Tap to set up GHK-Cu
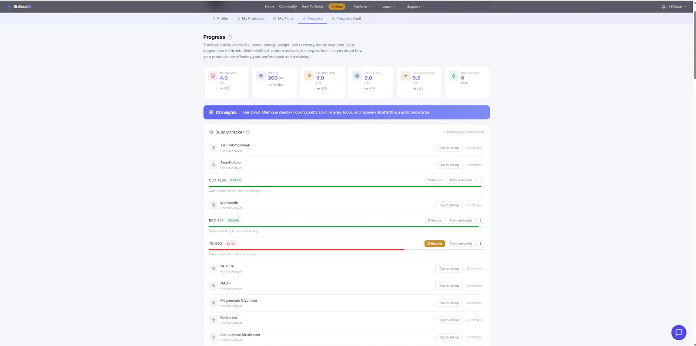The height and width of the screenshot is (346, 696). (449, 269)
